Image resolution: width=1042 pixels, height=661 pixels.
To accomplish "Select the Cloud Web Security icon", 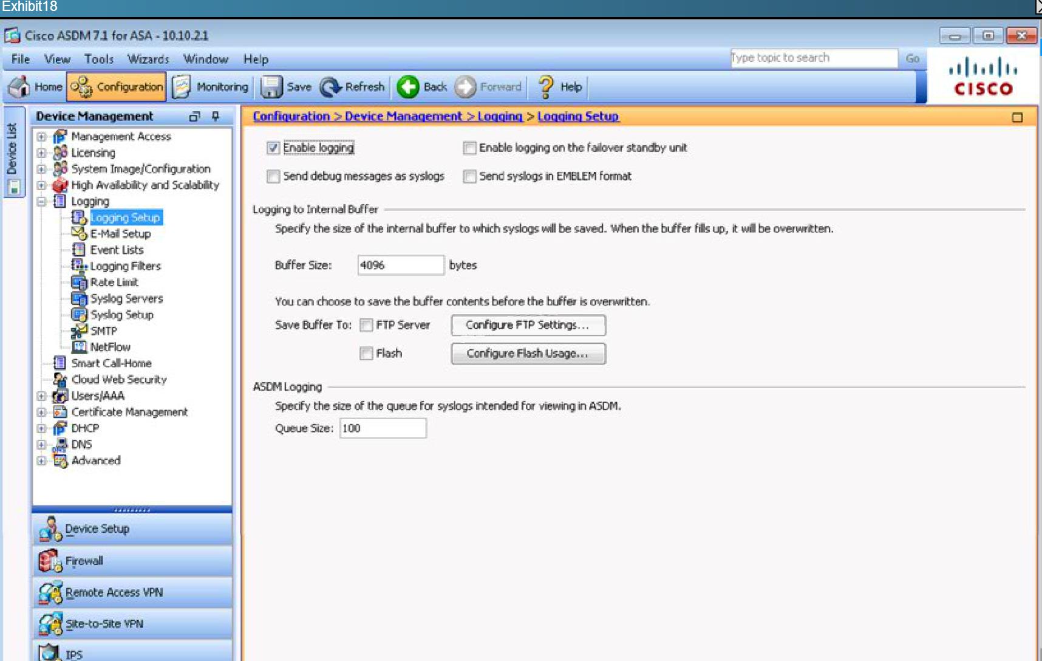I will click(60, 380).
